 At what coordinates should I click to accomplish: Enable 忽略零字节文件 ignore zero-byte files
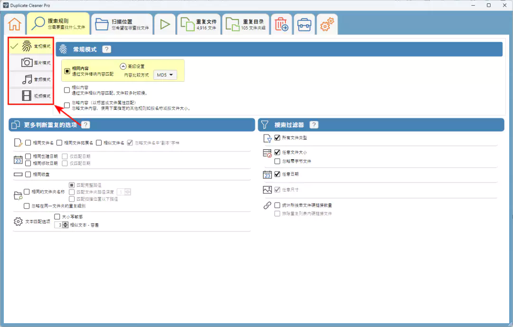pyautogui.click(x=277, y=161)
